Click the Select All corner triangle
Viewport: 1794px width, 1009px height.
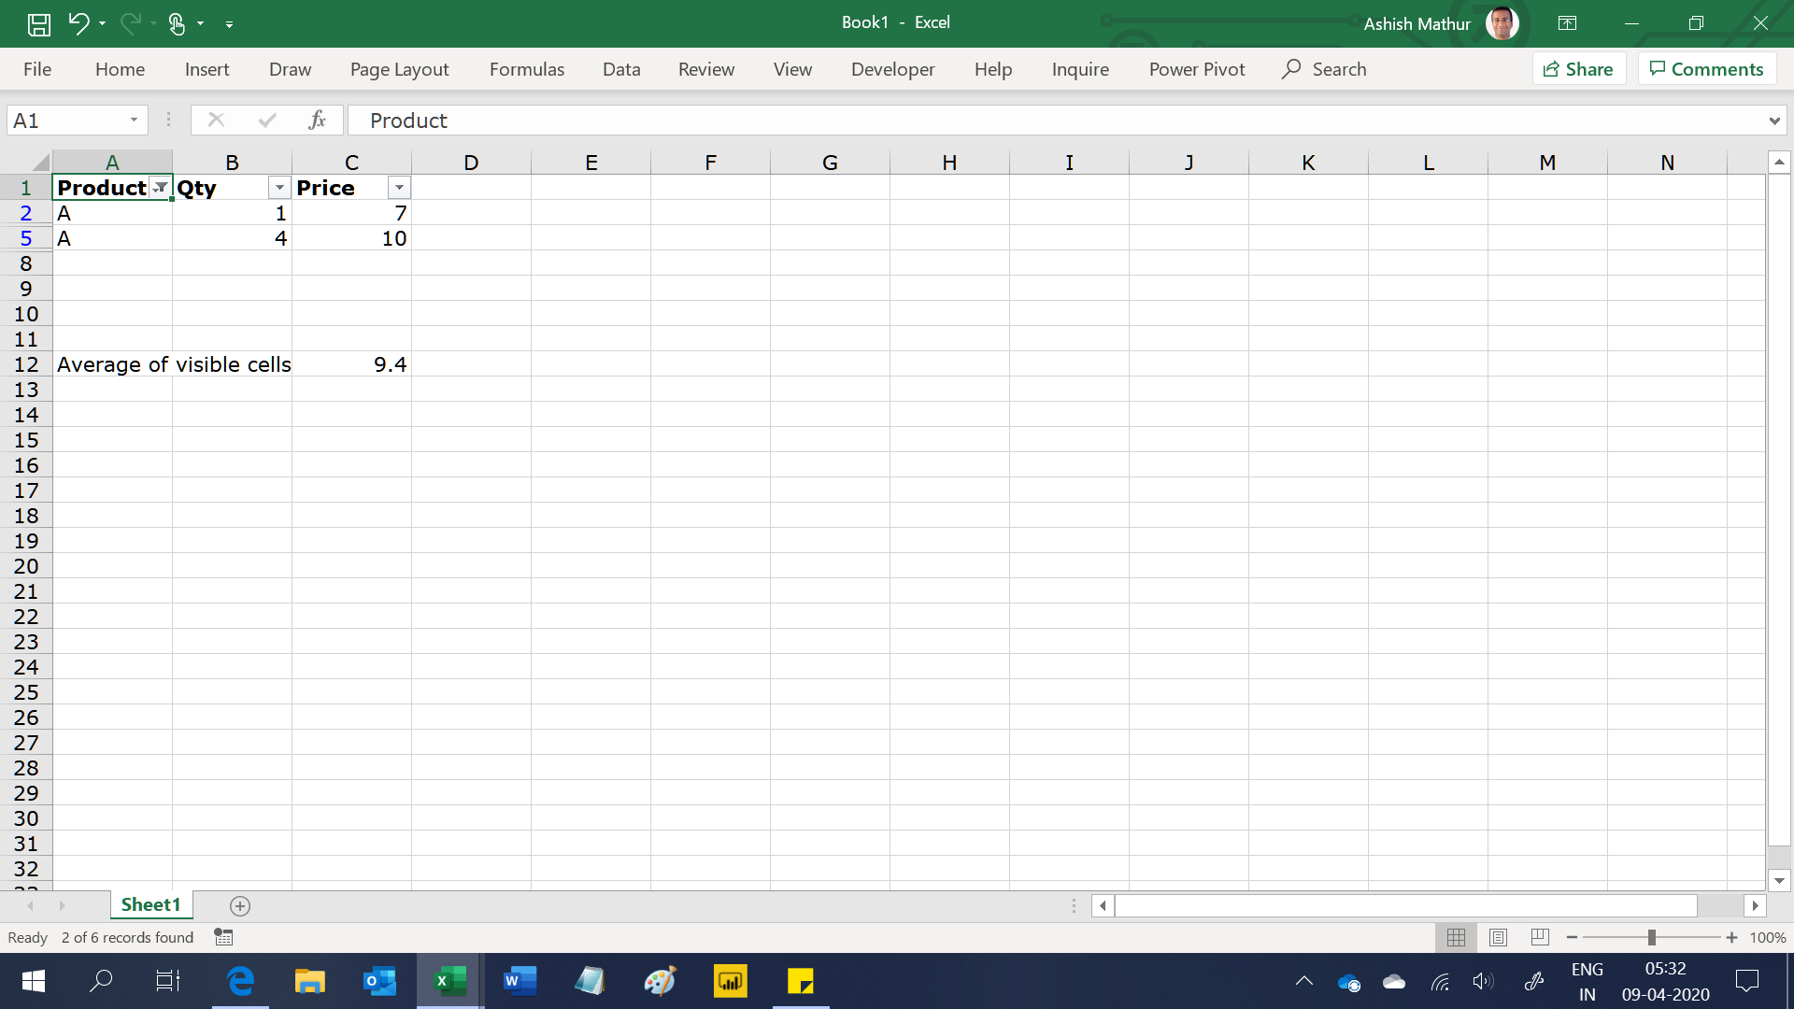pos(40,163)
